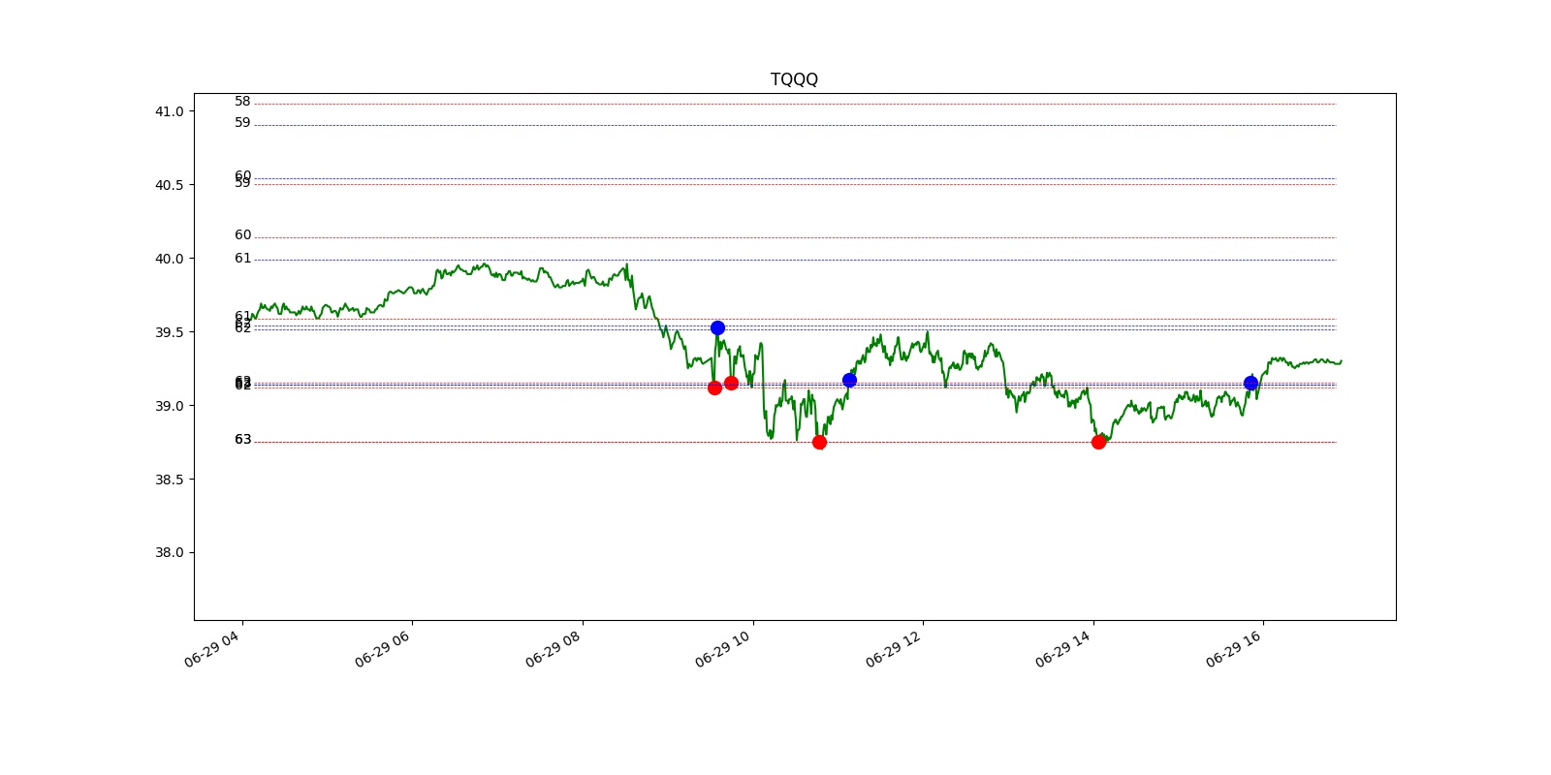Click level label 60 on red line near 40.15
Image resolution: width=1551 pixels, height=775 pixels.
coord(242,235)
